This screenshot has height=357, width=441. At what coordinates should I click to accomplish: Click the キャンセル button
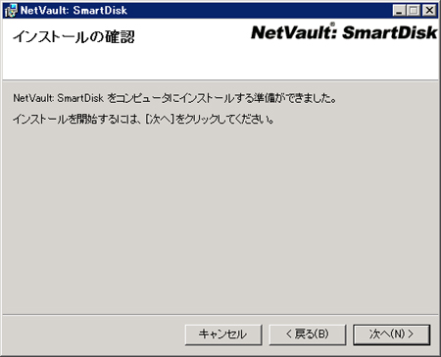[x=223, y=334]
